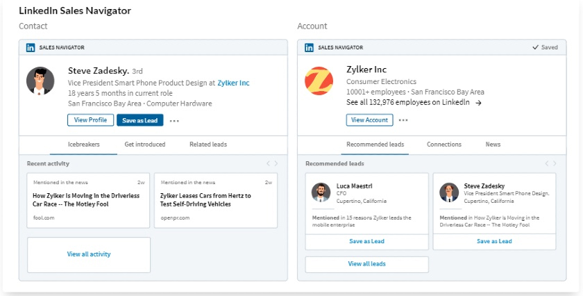Image resolution: width=583 pixels, height=296 pixels.
Task: Click the View all leads button
Action: (x=366, y=264)
